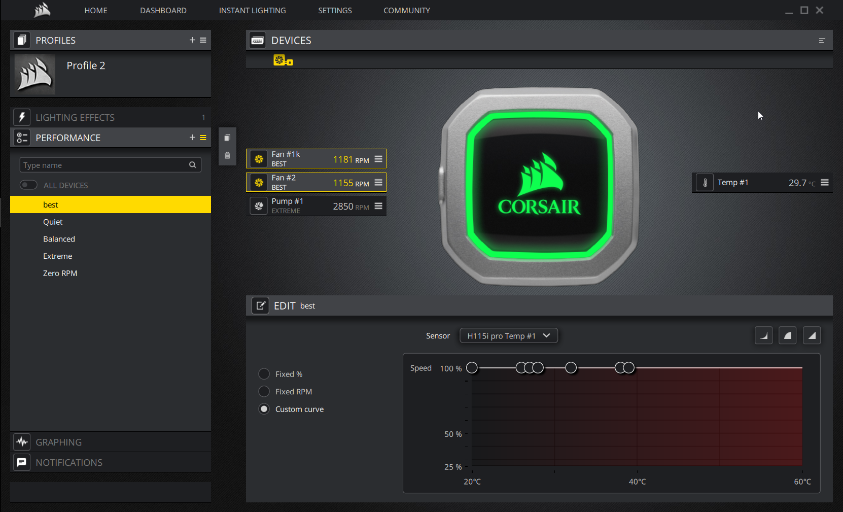Screen dimensions: 843x512
Task: Open the Community tab
Action: click(x=407, y=10)
